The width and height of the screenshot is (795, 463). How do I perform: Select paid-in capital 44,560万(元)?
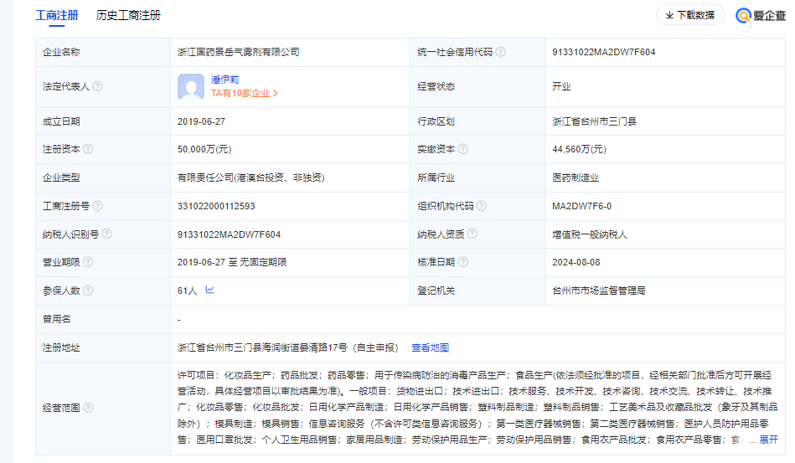(x=579, y=149)
